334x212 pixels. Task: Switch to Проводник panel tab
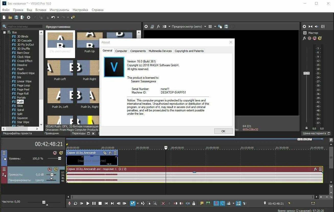click(x=52, y=133)
